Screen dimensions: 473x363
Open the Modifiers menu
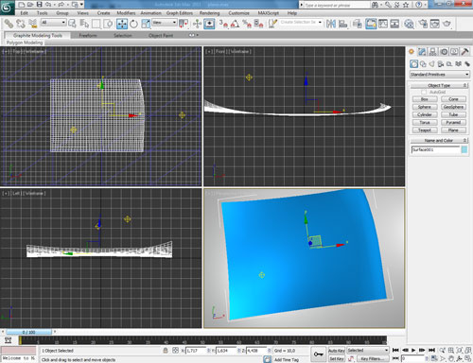tap(126, 13)
